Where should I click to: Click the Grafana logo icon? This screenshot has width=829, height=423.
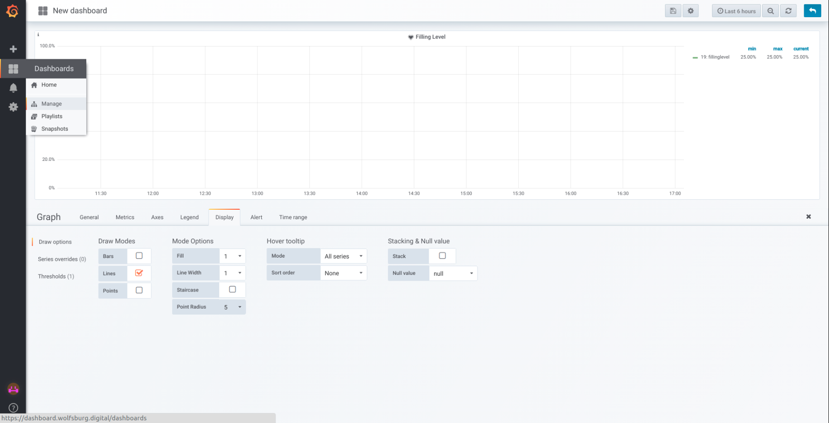[x=13, y=11]
